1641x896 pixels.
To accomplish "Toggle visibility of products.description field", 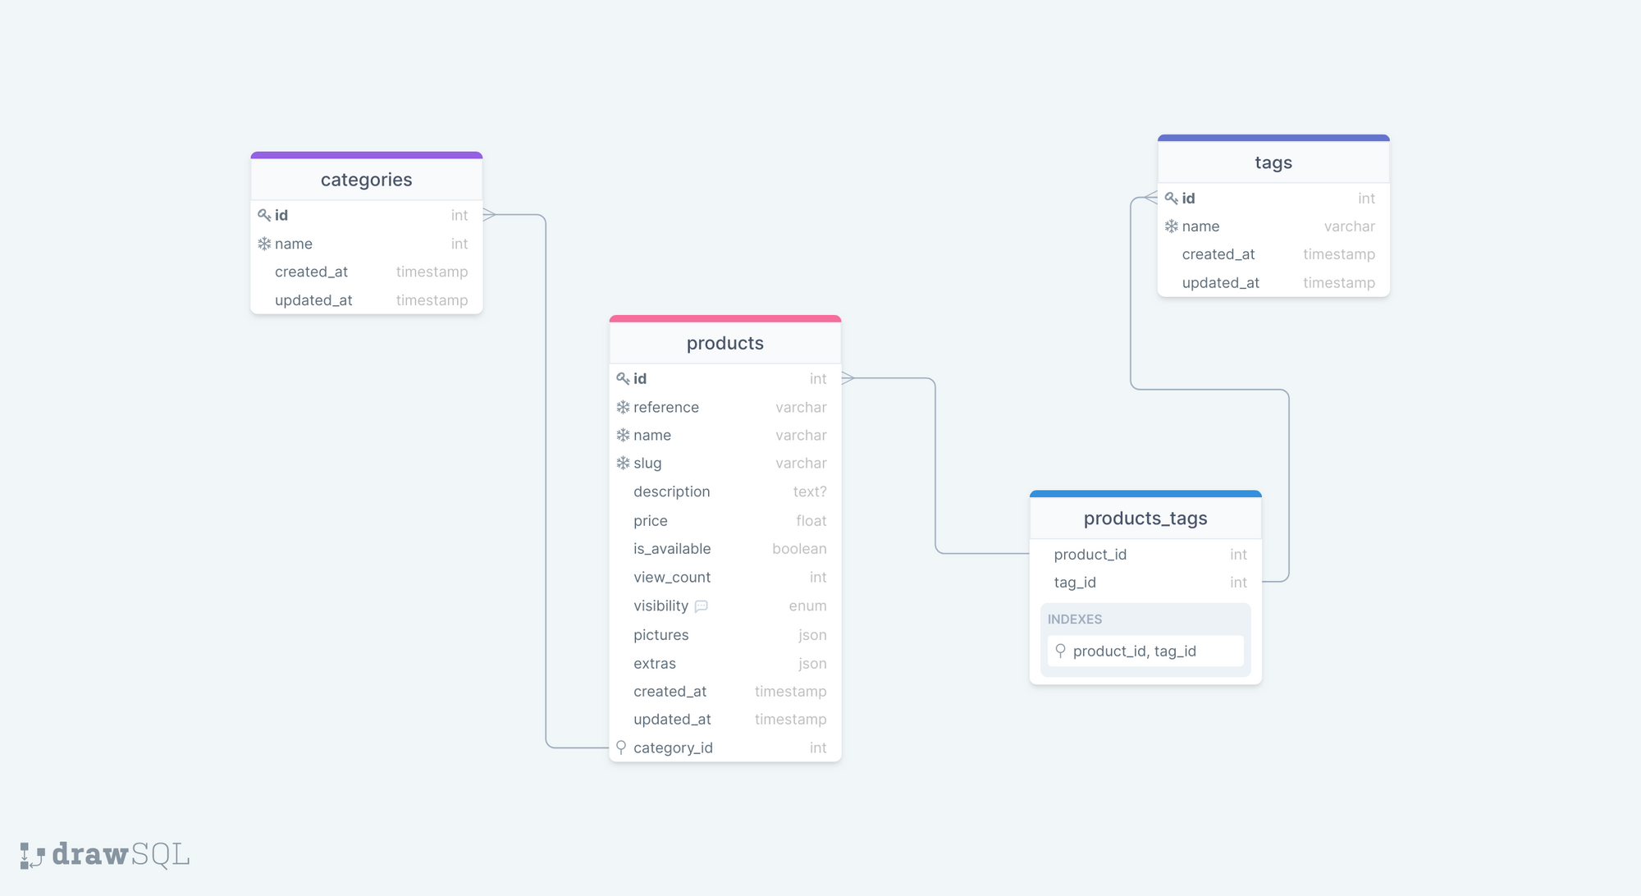I will [670, 490].
